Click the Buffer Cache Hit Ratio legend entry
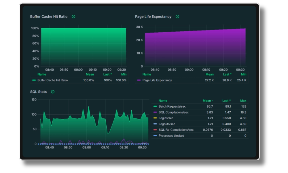 coord(52,80)
